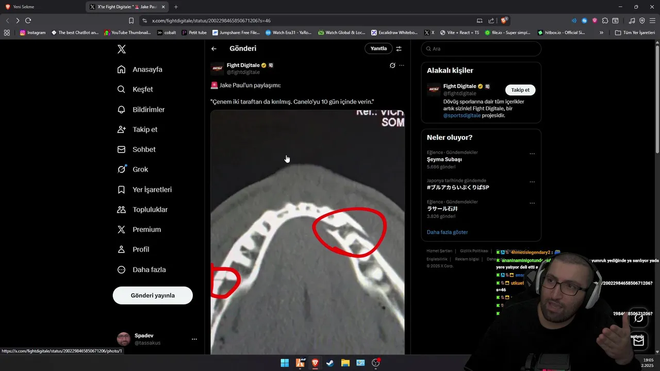660x371 pixels.
Task: Open account menu dots next to Spadev
Action: (x=194, y=339)
